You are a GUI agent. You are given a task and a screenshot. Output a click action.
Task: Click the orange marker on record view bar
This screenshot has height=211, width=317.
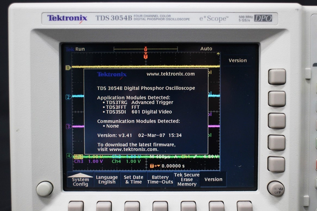[x=145, y=49]
